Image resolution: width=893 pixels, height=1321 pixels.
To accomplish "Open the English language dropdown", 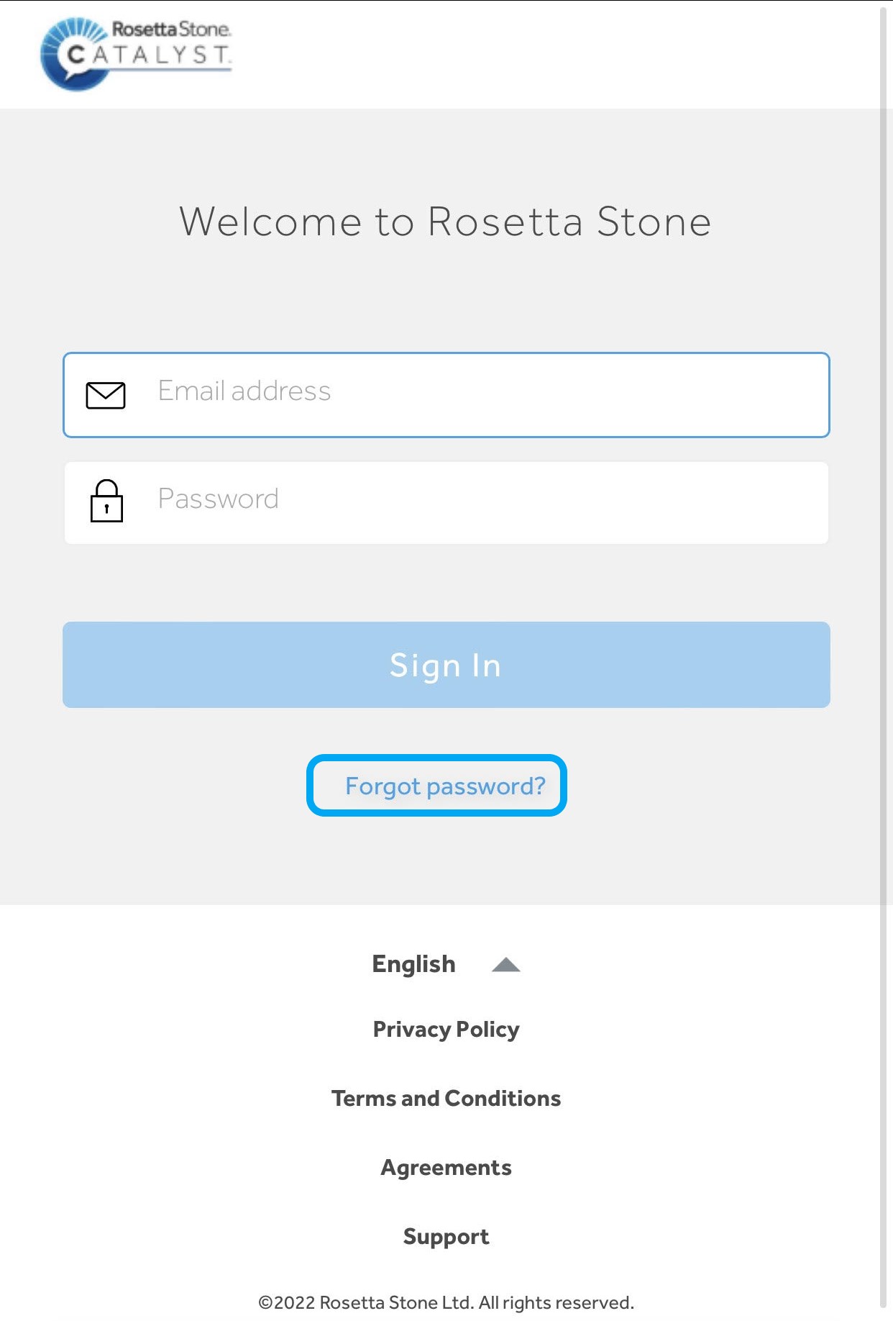I will [414, 964].
